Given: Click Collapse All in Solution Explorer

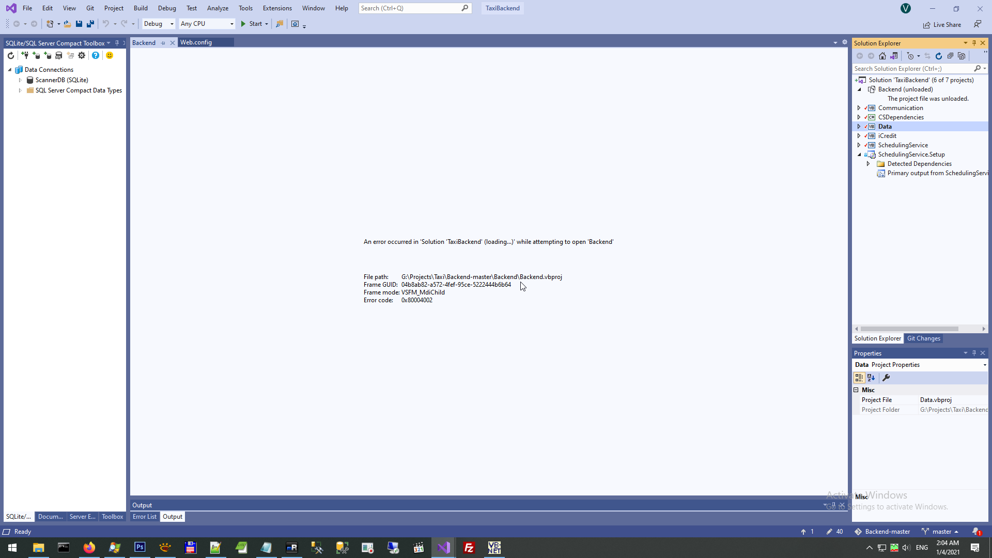Looking at the screenshot, I should (950, 56).
